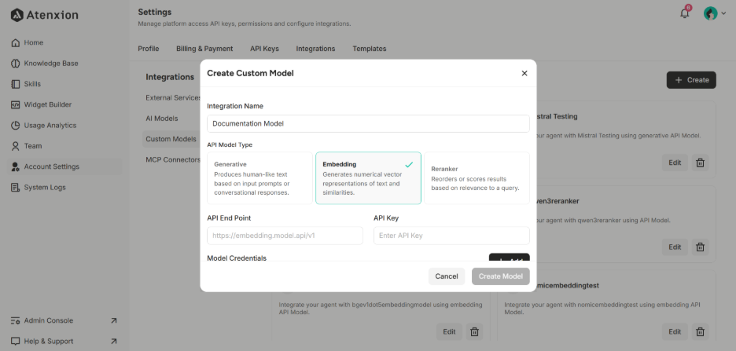This screenshot has width=736, height=351.
Task: Click the Integrations section heading
Action: click(170, 77)
